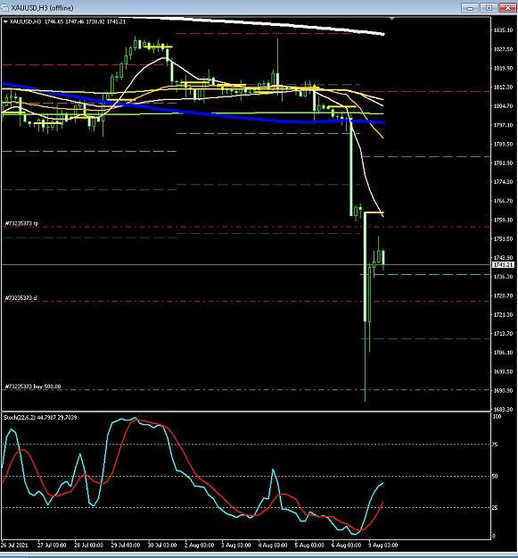
Task: Expand the one-click trading arrow beside XAUUSD,H3
Action: coord(5,21)
